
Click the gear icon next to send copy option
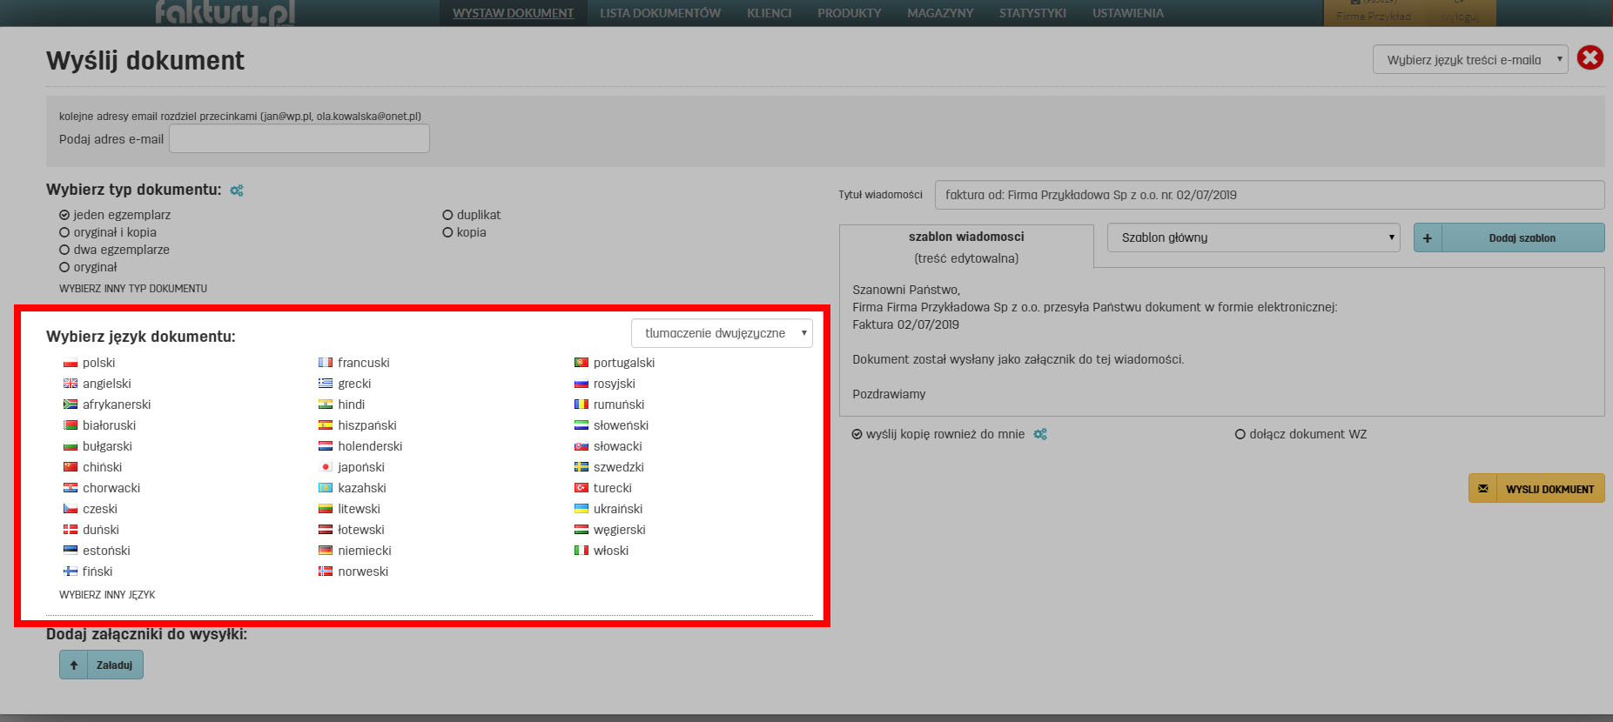[1040, 434]
